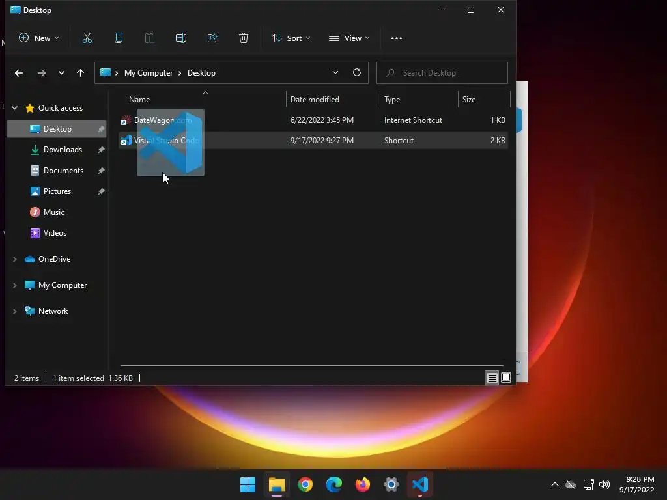Click the OneDrive cloud tray icon
667x500 pixels.
[571, 484]
